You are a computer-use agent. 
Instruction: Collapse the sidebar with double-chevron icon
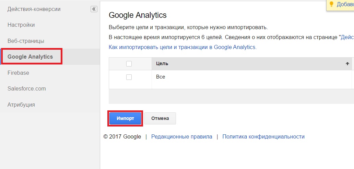pos(94,9)
